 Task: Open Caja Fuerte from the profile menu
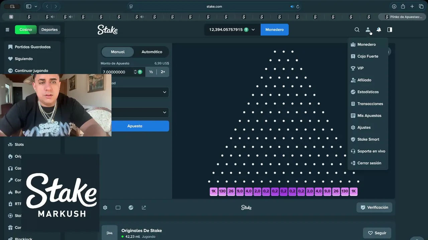[368, 56]
